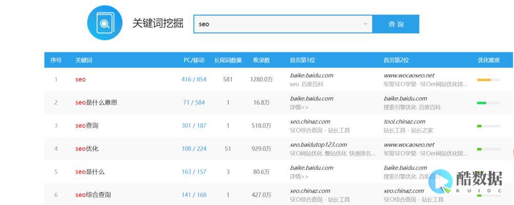514x205 pixels.
Task: Click the 108 / 224 index value
Action: click(194, 149)
